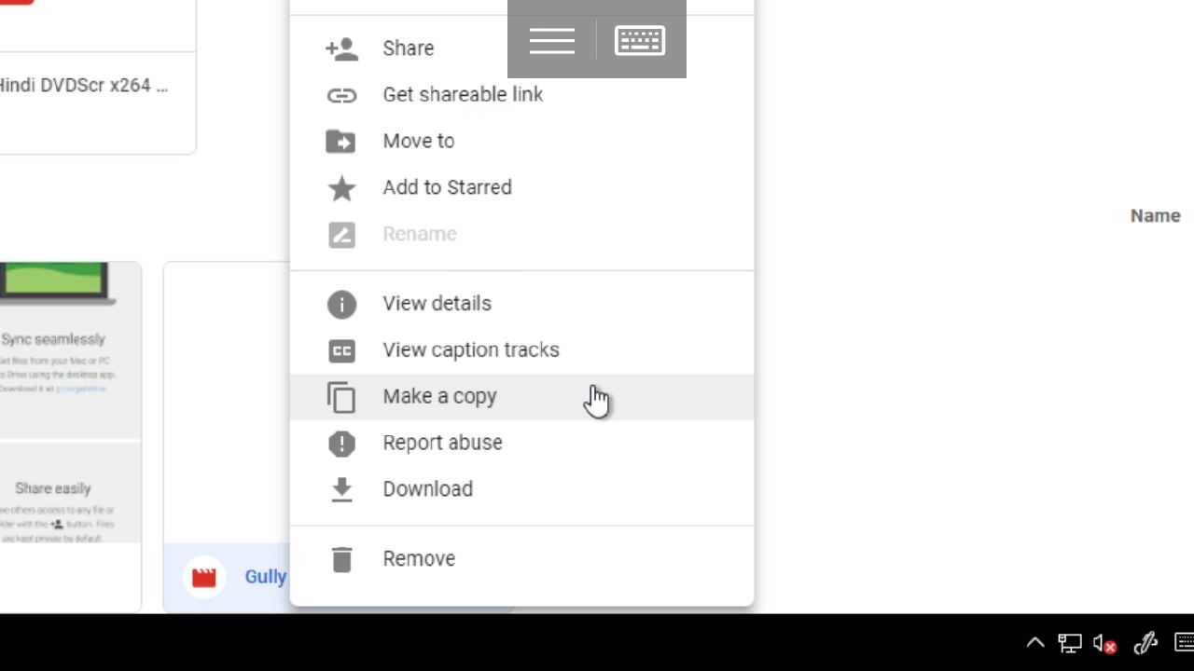
Task: Choose Get shareable link option
Action: pos(521,95)
